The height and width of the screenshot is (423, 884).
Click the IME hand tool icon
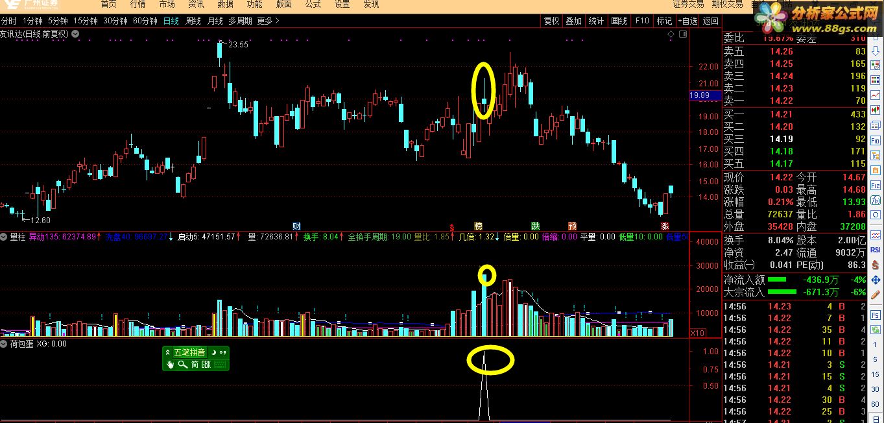pos(171,365)
